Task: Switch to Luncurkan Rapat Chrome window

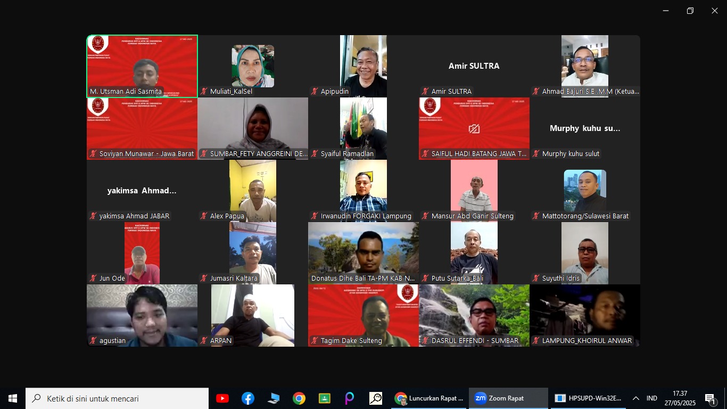Action: pos(429,398)
